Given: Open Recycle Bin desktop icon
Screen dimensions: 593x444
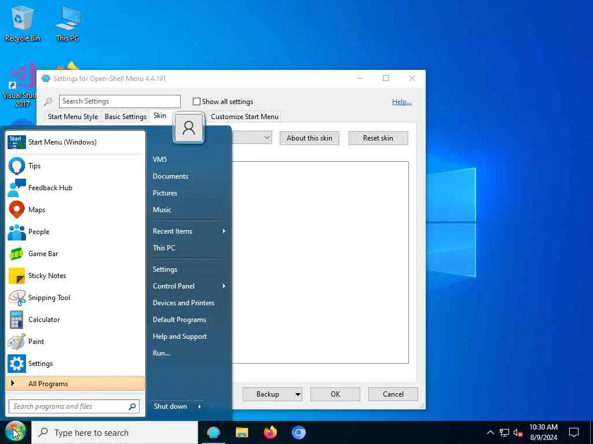Looking at the screenshot, I should pyautogui.click(x=23, y=23).
